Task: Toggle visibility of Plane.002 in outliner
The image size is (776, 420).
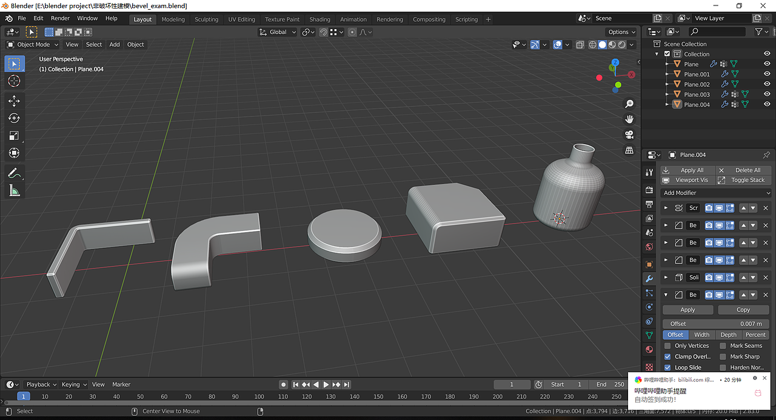Action: pyautogui.click(x=767, y=84)
